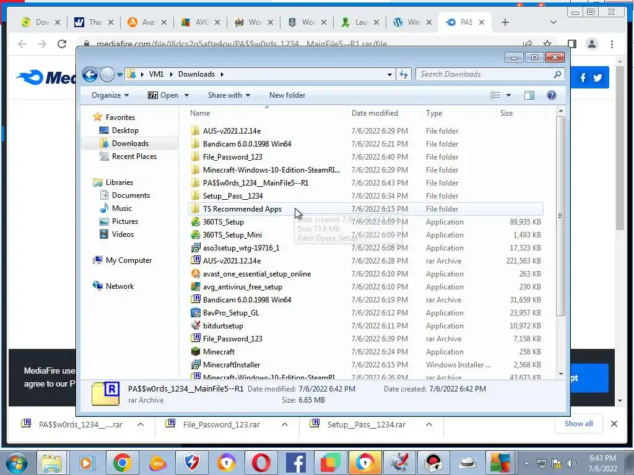Click Show all downloads in Chrome
Viewport: 634px width, 475px height.
click(579, 424)
